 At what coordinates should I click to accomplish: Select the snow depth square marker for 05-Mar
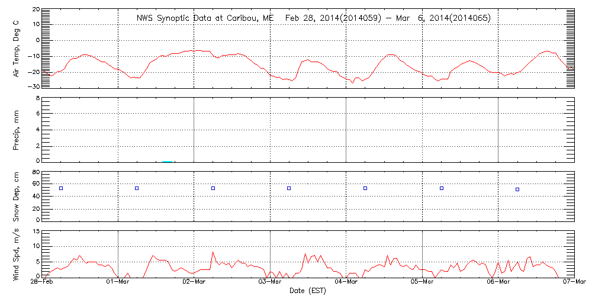tap(442, 188)
